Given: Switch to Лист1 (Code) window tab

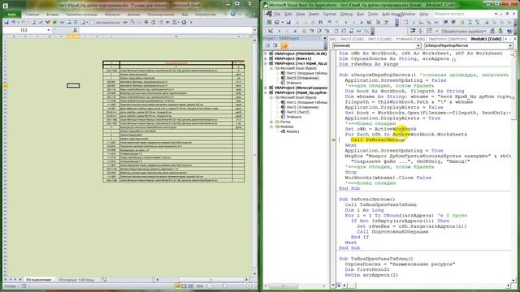Looking at the screenshot, I should point(379,39).
